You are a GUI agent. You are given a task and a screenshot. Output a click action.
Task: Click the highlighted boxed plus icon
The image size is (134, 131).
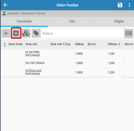pyautogui.click(x=16, y=33)
